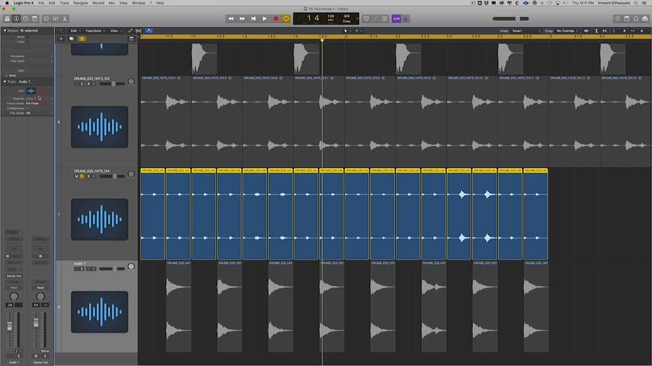Start playback with Play button
Viewport: 652px width, 366px height.
(264, 19)
